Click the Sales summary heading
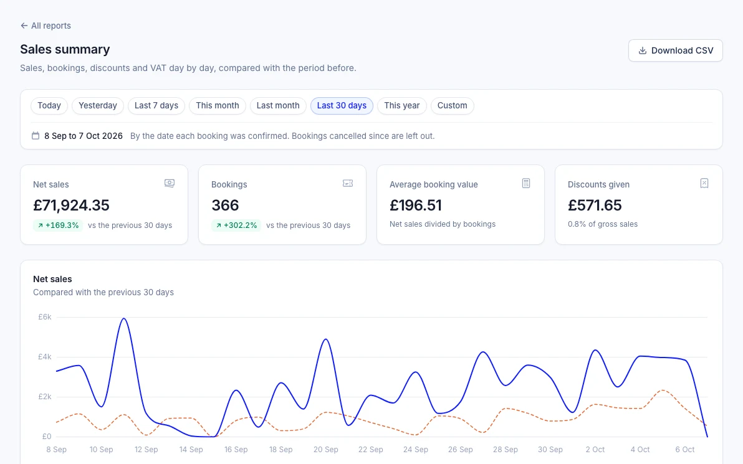 pyautogui.click(x=65, y=49)
